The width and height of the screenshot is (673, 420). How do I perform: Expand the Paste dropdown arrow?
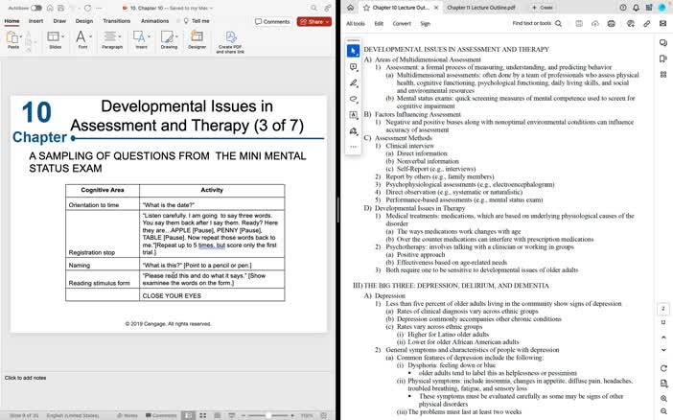coord(20,37)
